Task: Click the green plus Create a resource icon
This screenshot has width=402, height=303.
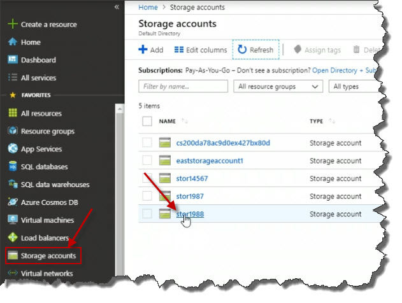Action: tap(13, 24)
